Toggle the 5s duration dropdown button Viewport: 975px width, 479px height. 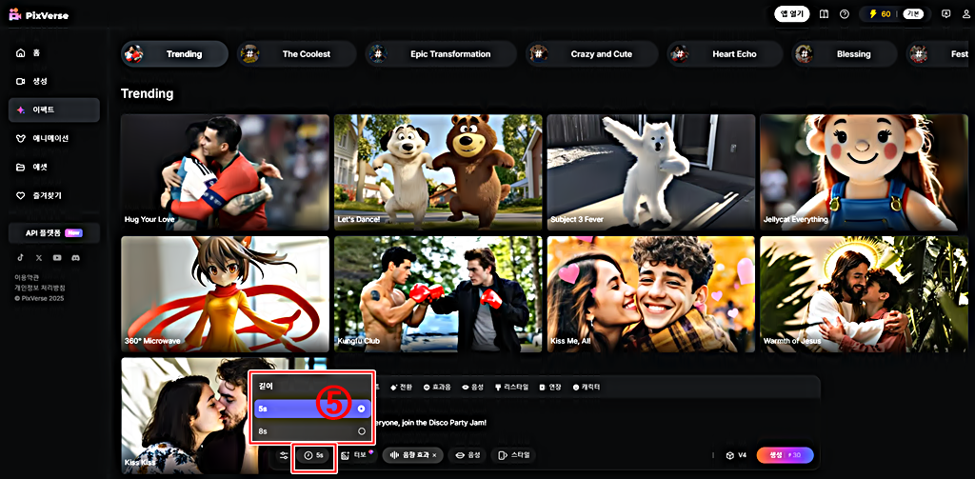[314, 455]
